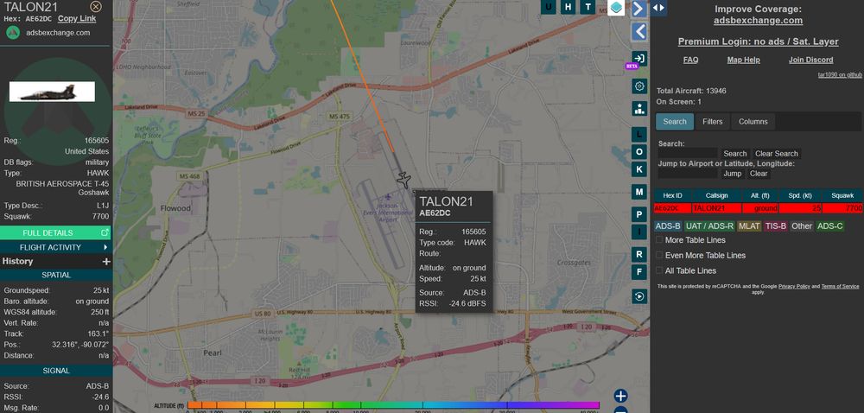Sort table by Callsign column

coord(716,195)
